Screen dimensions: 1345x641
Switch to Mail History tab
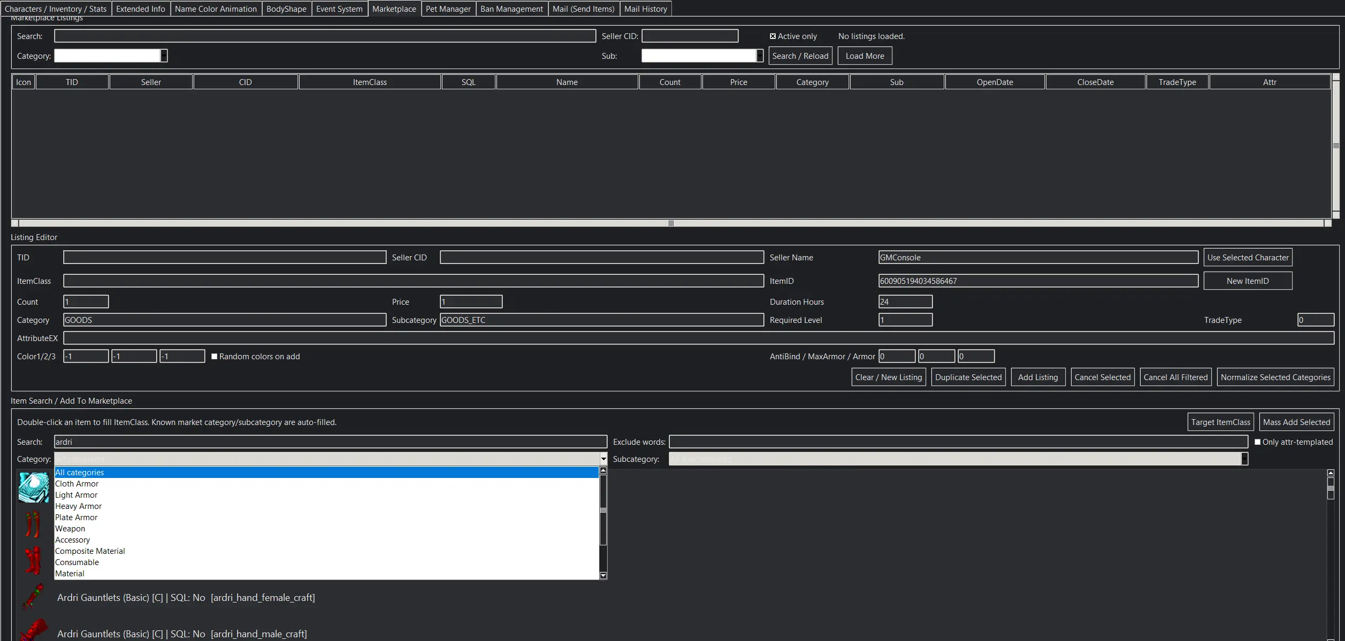(x=646, y=9)
